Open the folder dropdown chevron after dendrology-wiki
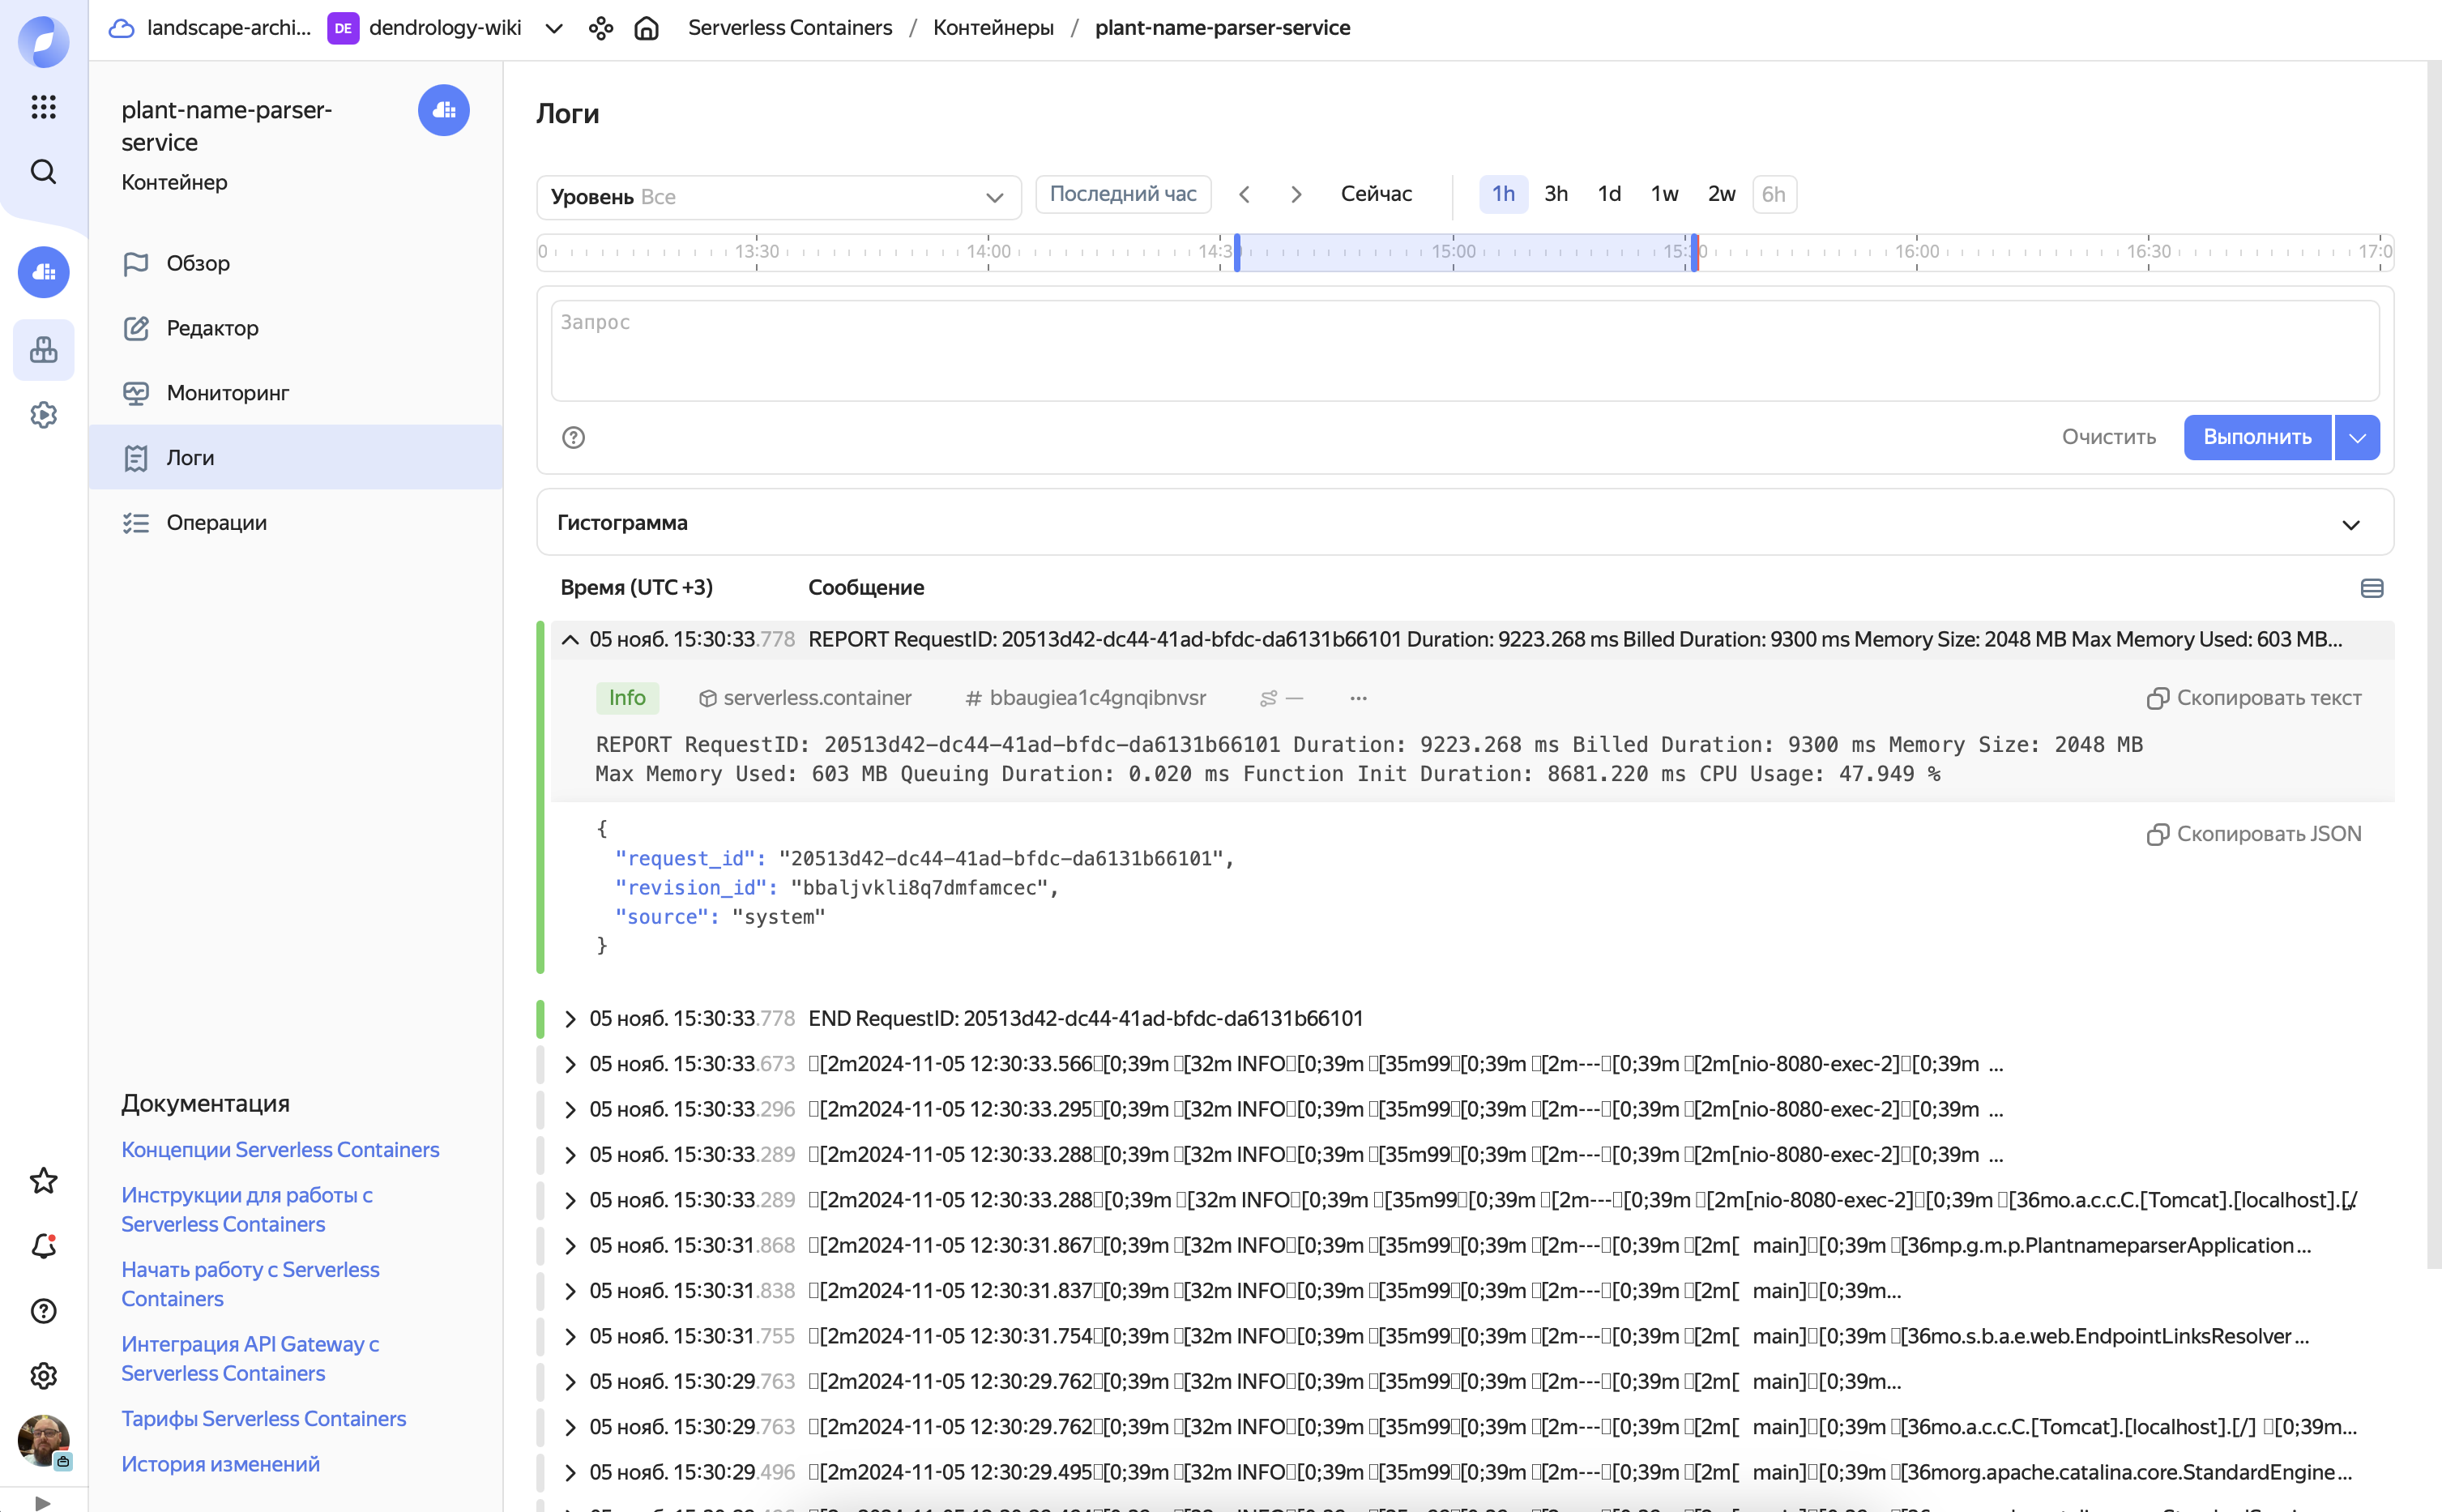This screenshot has height=1512, width=2442. point(553,28)
